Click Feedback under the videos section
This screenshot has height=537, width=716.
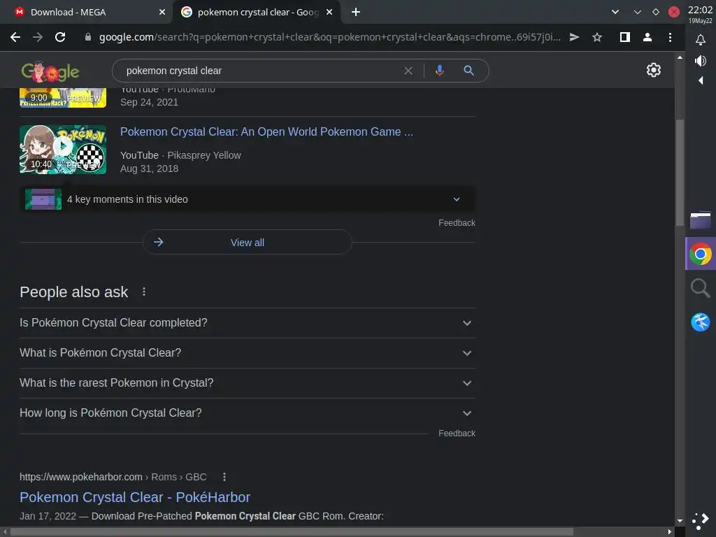pyautogui.click(x=457, y=223)
